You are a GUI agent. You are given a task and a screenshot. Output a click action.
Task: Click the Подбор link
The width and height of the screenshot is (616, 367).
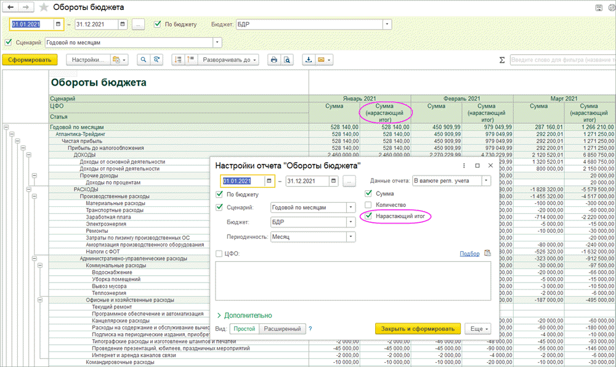(x=469, y=253)
